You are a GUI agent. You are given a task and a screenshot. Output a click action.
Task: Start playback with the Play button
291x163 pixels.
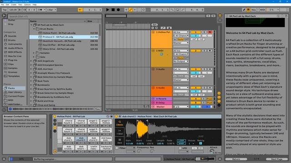pyautogui.click(x=108, y=10)
